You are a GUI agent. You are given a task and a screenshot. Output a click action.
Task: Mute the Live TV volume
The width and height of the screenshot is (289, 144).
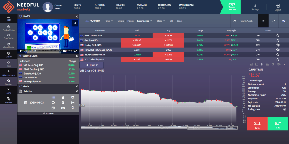(70, 51)
